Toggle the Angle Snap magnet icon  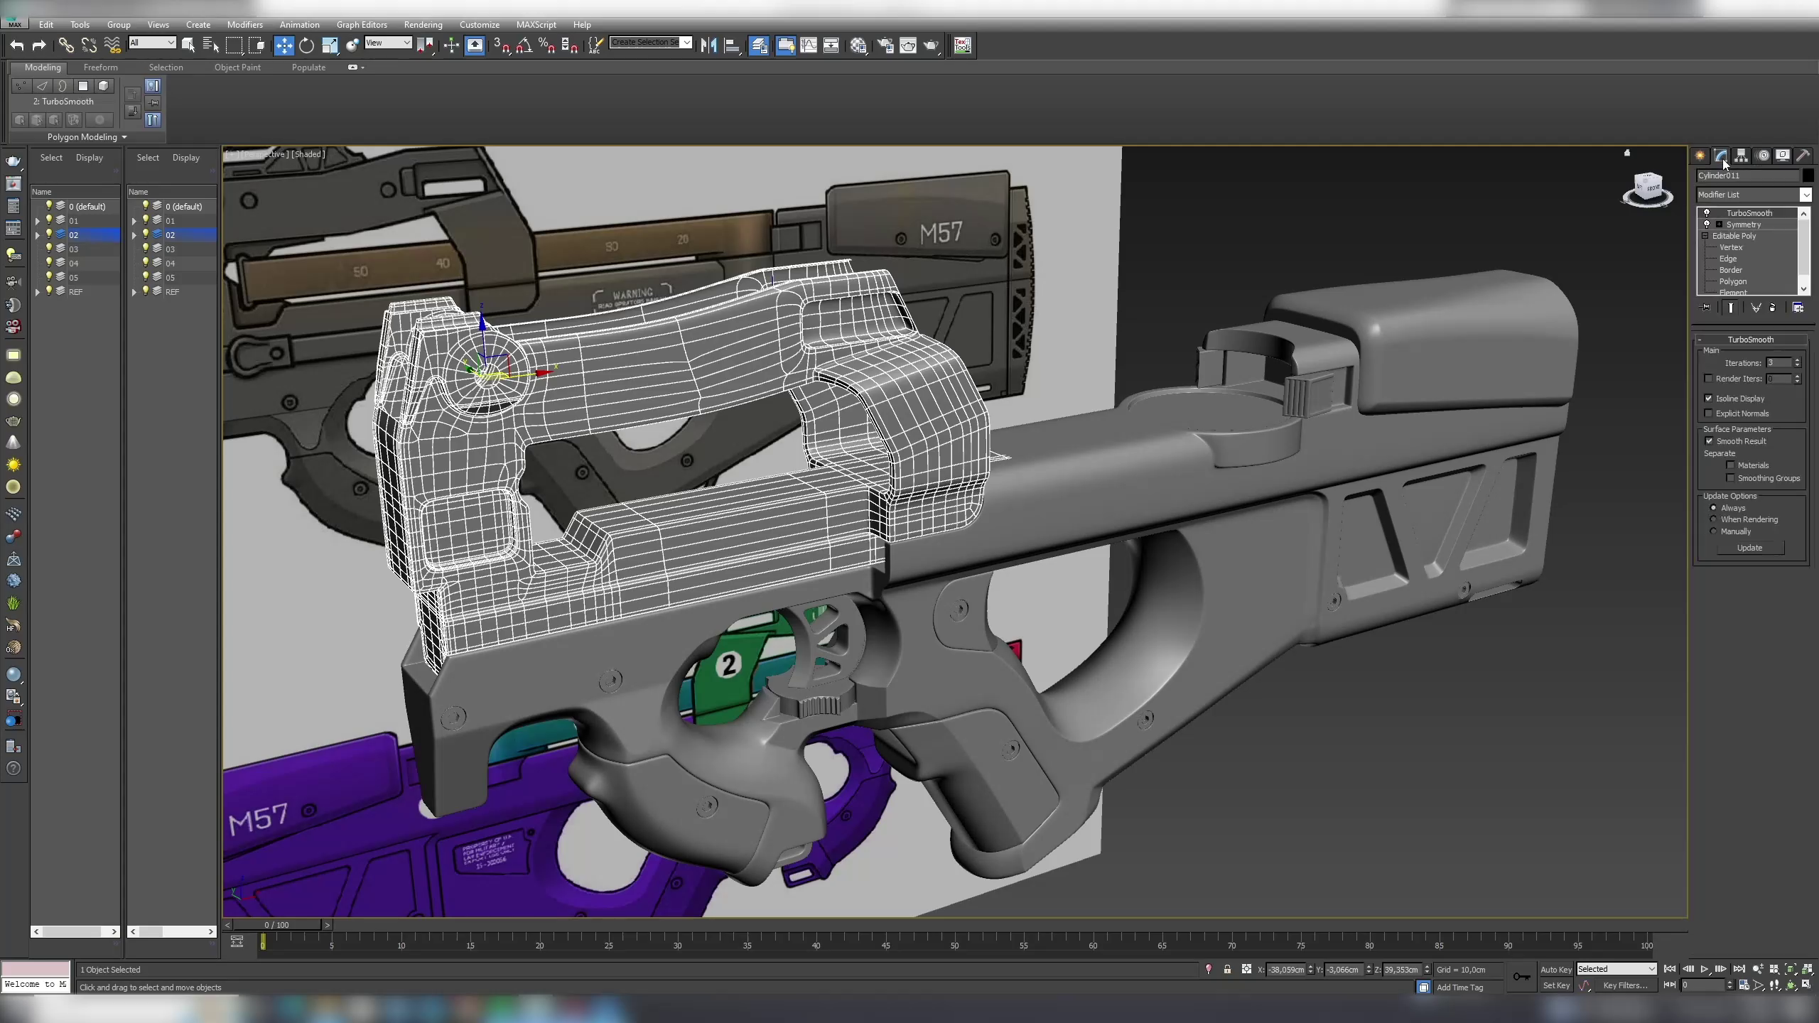tap(526, 45)
